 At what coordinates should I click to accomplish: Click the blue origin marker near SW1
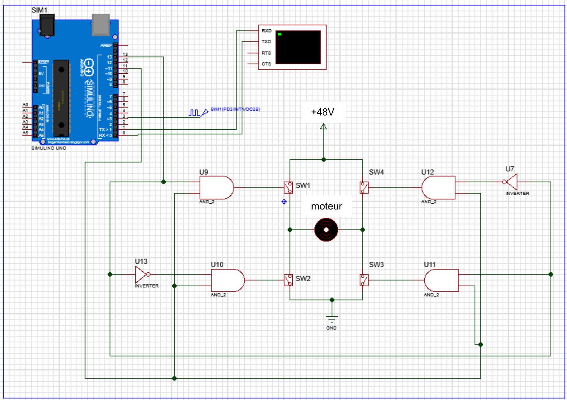point(284,202)
